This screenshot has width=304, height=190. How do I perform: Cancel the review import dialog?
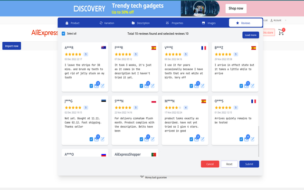[210, 164]
